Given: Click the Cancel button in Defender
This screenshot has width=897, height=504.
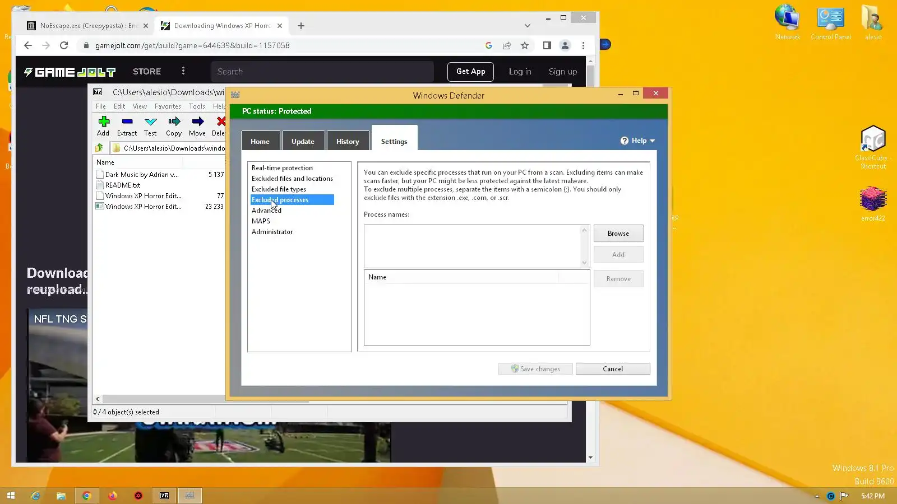Looking at the screenshot, I should pos(613,369).
